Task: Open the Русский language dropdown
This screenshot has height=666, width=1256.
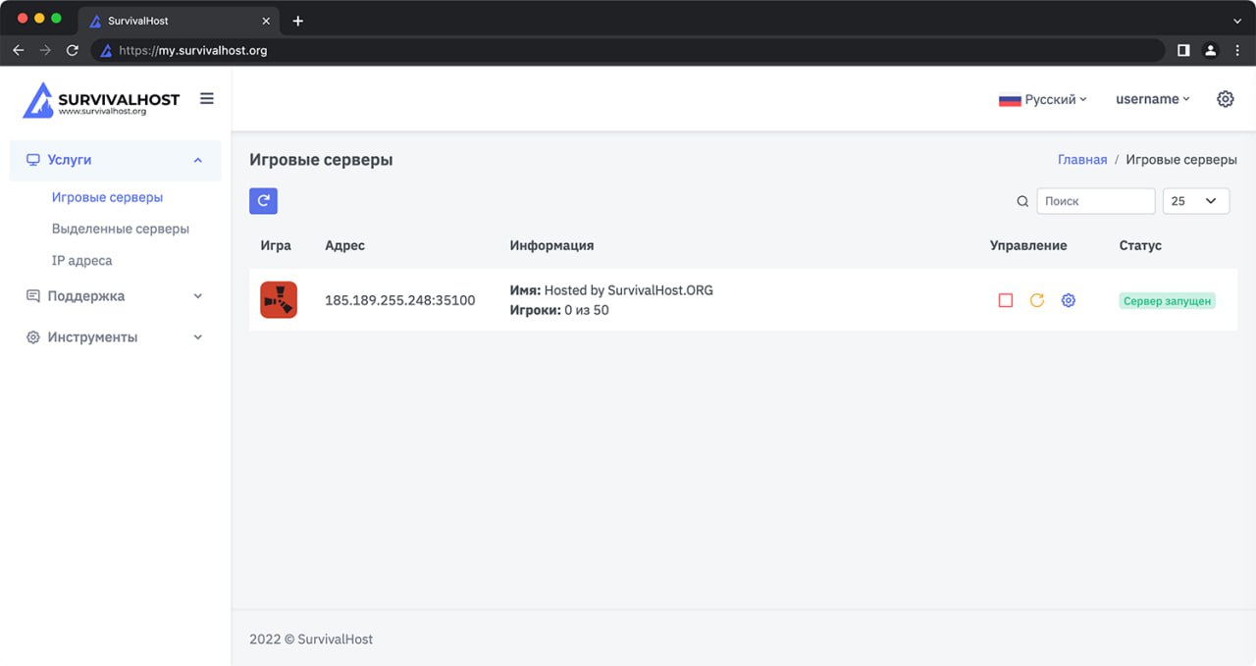Action: click(x=1044, y=99)
